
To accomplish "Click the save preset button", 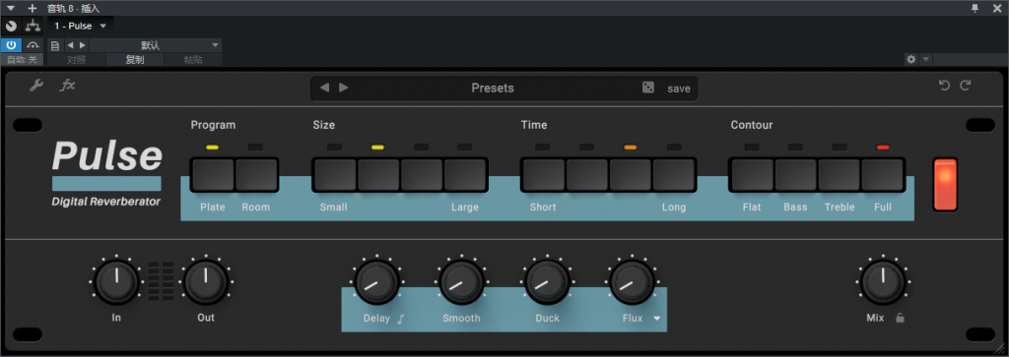I will coord(678,89).
